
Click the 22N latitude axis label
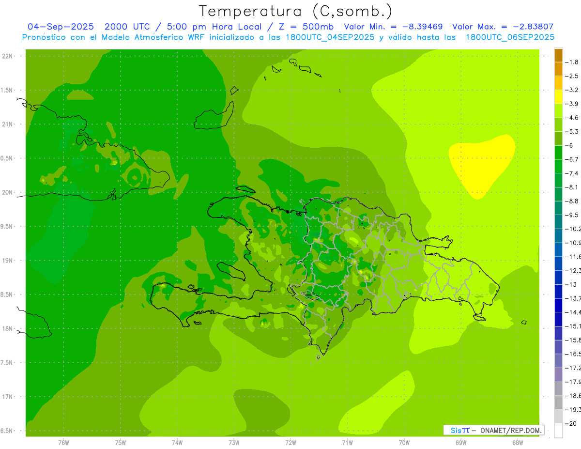pos(7,56)
